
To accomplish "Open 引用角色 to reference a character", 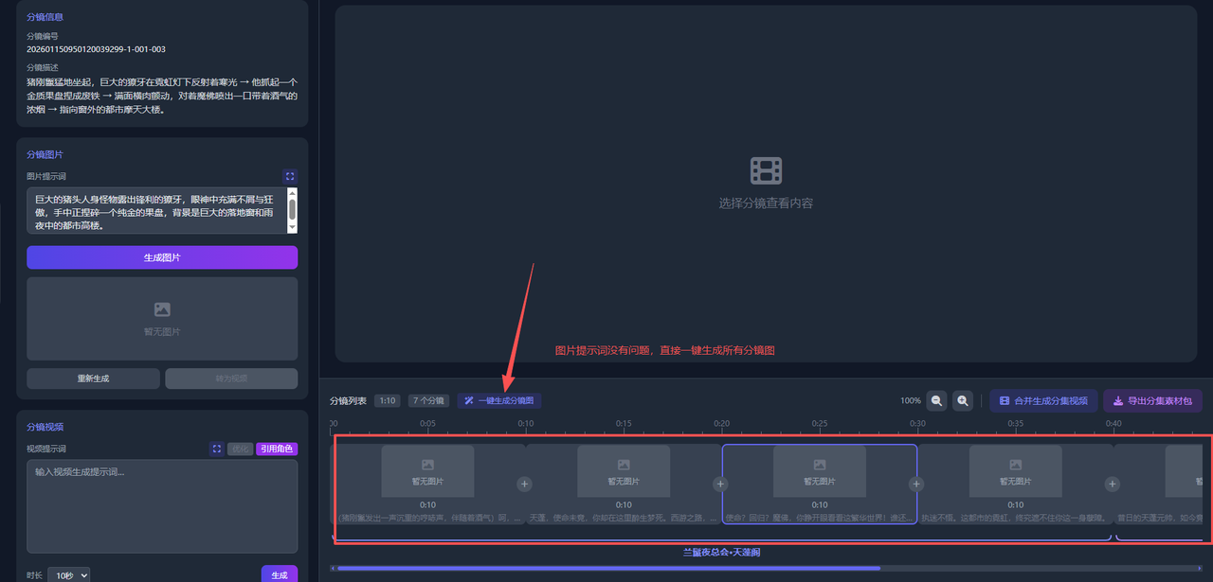I will [276, 448].
